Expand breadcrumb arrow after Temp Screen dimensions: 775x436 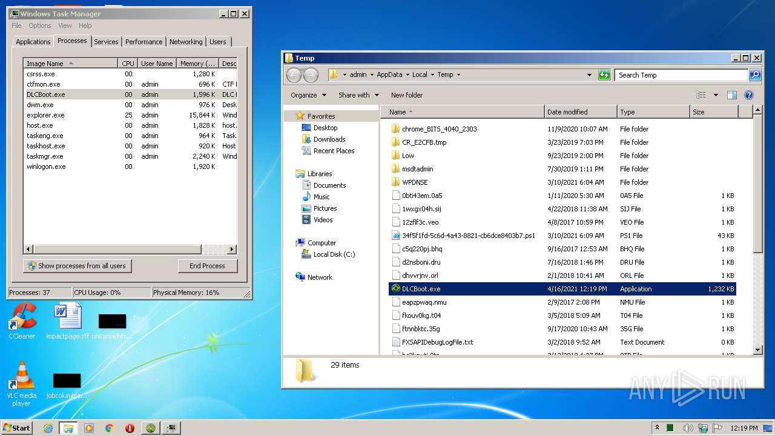pos(458,75)
